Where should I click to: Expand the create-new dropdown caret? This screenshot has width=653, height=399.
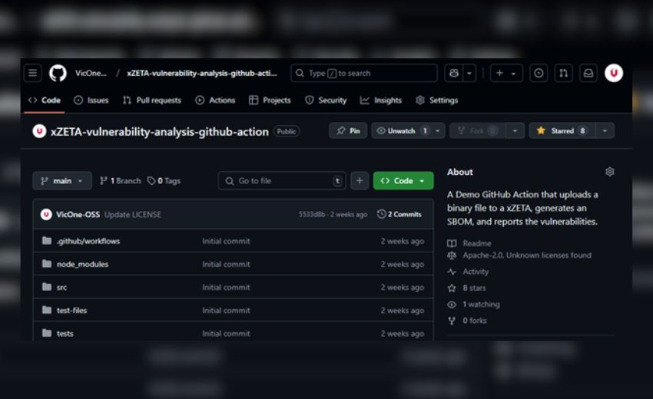[514, 73]
